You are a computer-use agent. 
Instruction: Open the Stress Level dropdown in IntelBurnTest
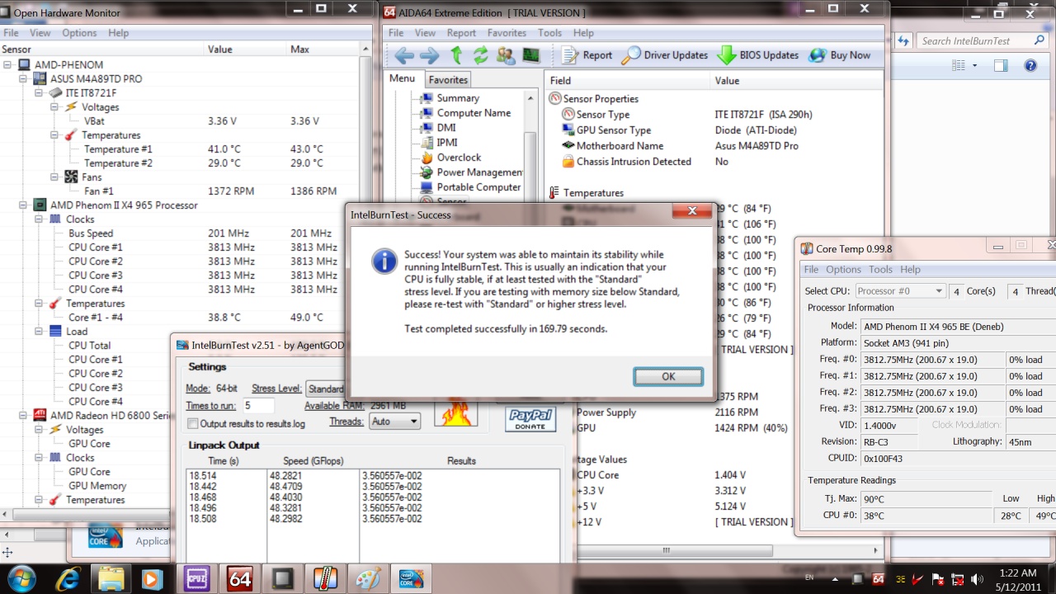[x=325, y=389]
